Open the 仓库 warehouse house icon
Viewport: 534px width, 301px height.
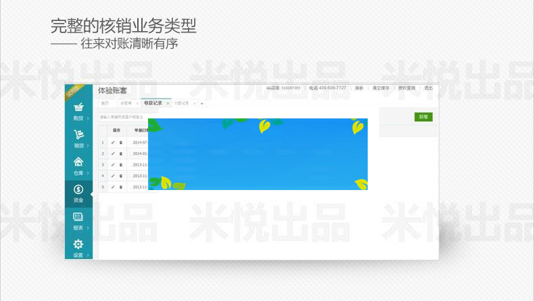pyautogui.click(x=78, y=162)
